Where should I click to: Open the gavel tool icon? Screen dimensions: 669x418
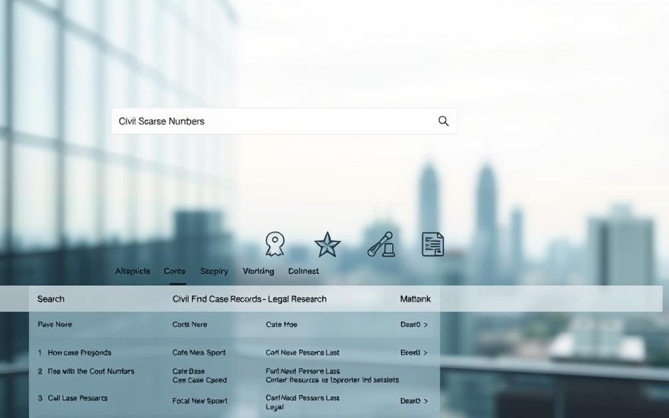tap(381, 244)
